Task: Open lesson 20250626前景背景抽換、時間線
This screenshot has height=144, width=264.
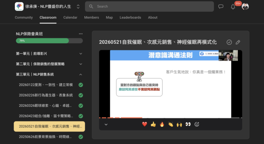Action: 45,137
